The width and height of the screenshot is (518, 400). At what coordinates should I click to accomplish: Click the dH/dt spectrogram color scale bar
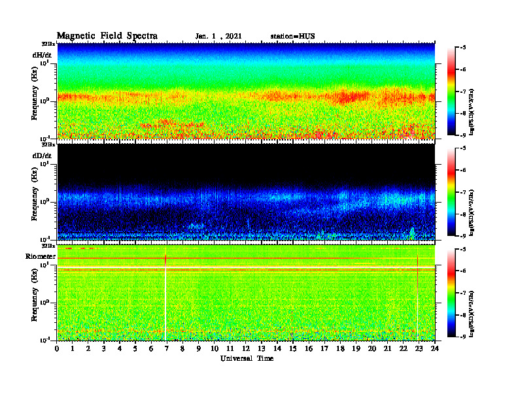coord(451,92)
